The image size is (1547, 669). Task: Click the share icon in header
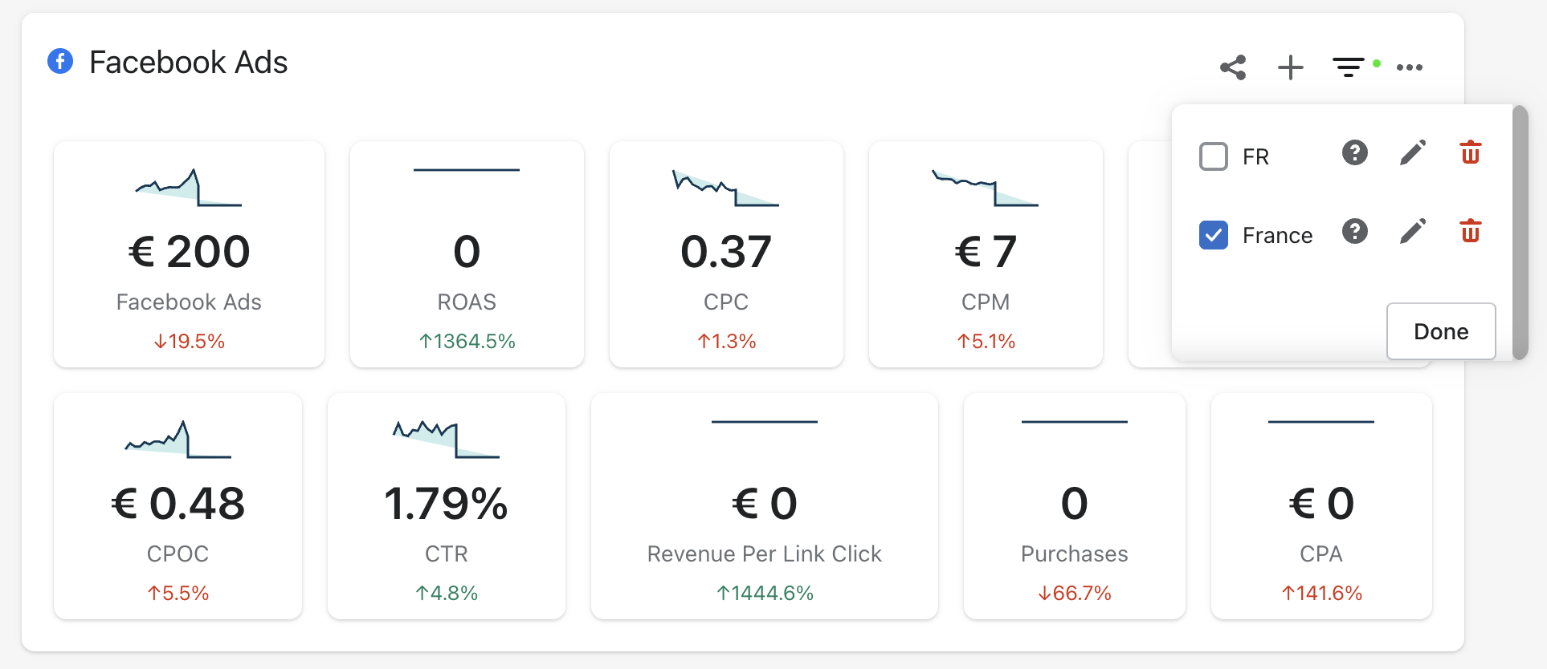(1233, 67)
